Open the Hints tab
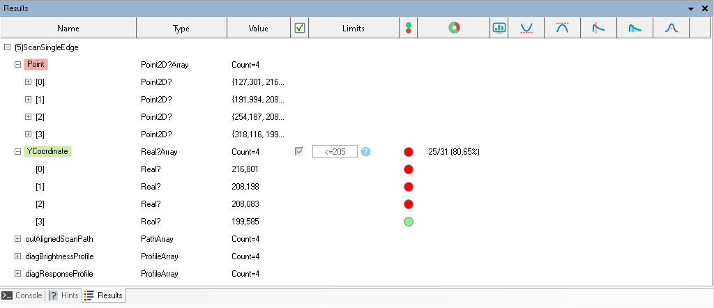The height and width of the screenshot is (308, 714). (x=63, y=295)
